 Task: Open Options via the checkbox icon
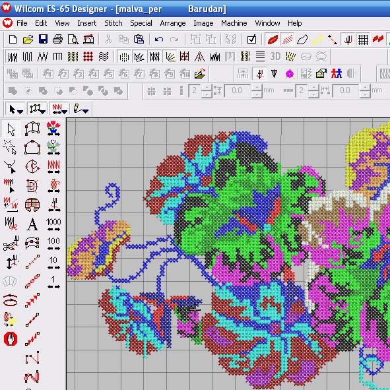click(x=251, y=40)
